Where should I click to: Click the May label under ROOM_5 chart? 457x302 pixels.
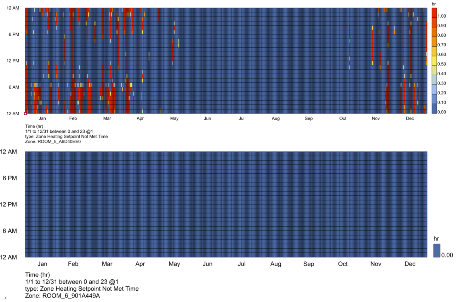pos(174,118)
